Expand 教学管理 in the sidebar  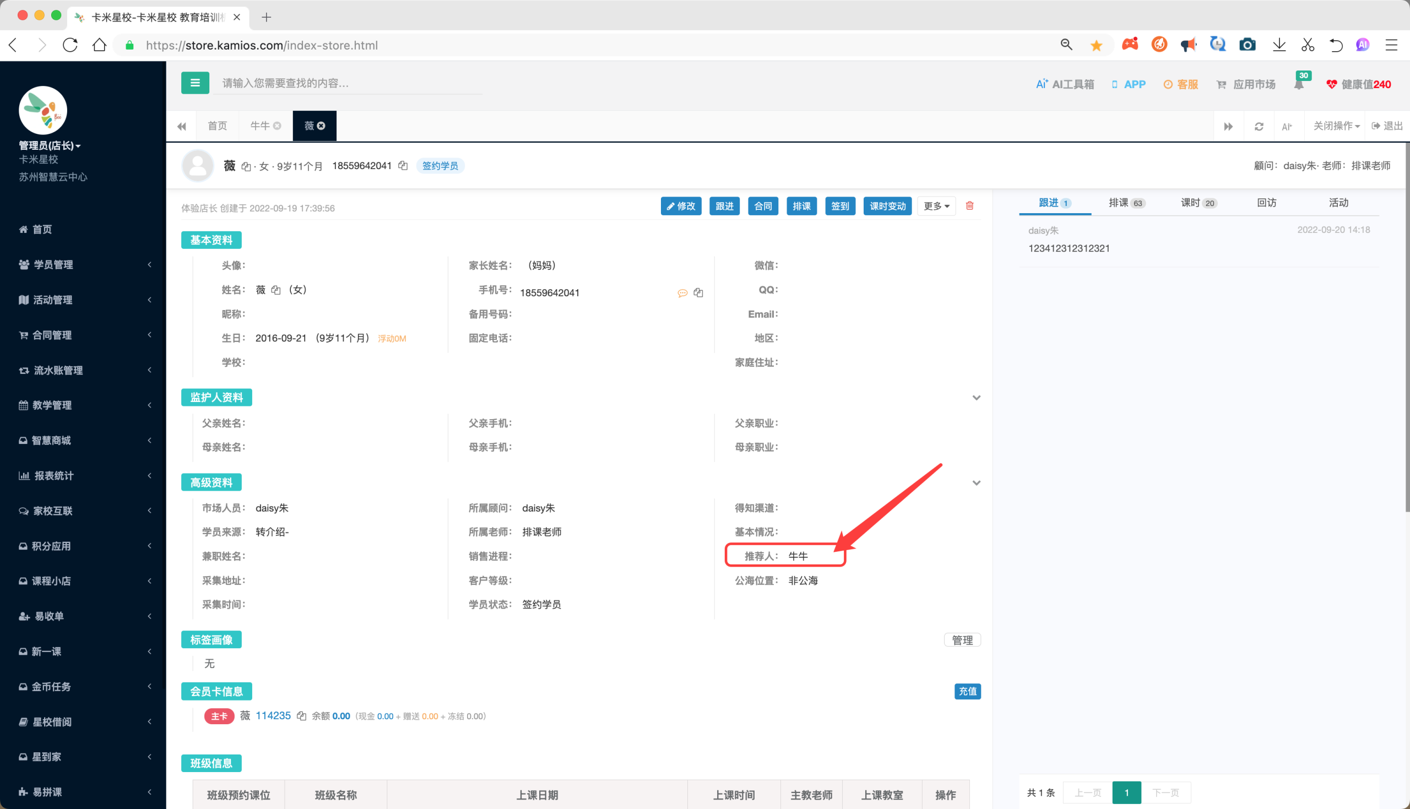point(83,405)
